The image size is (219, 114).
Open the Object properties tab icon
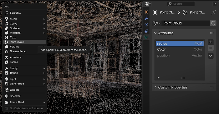(146, 12)
